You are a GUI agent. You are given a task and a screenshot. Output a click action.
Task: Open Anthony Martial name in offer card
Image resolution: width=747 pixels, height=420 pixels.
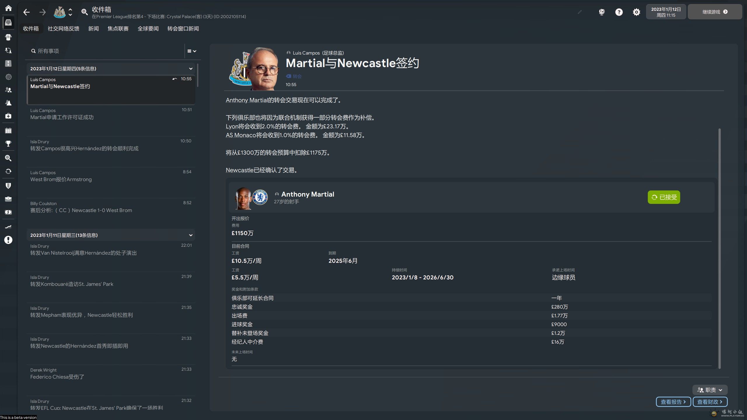pyautogui.click(x=308, y=194)
